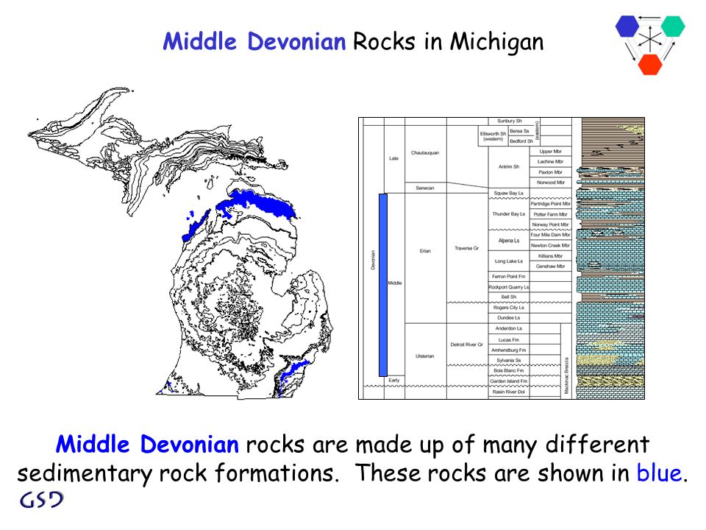Click the 'Erian' stage label
Viewport: 706px width, 530px height.
coord(426,251)
